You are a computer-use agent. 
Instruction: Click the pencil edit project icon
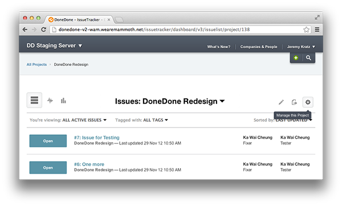(281, 102)
